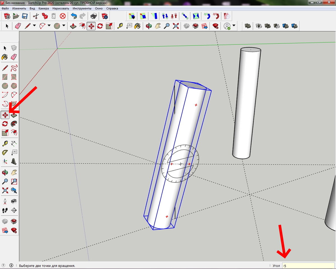Viewport: 336px width, 269px height.
Task: Click the Угол angle value field
Action: point(308,265)
